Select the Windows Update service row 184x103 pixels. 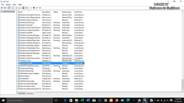tap(51, 63)
